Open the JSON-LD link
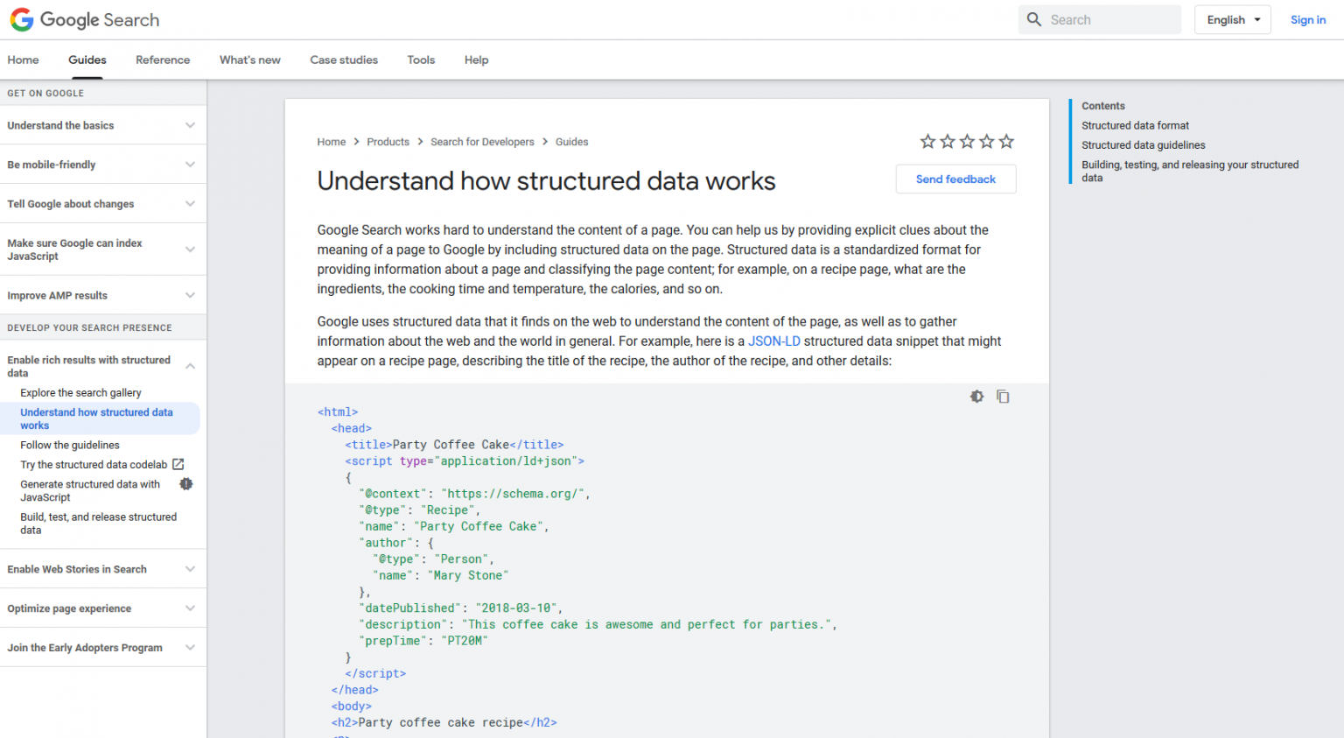The width and height of the screenshot is (1344, 738). [773, 341]
